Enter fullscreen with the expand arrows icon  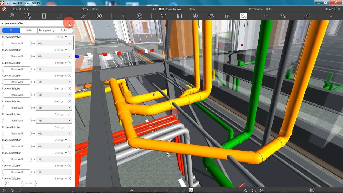(x=254, y=190)
